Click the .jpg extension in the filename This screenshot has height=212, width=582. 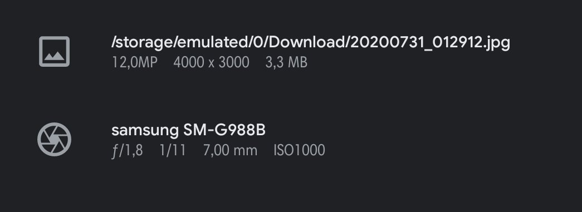coord(497,44)
